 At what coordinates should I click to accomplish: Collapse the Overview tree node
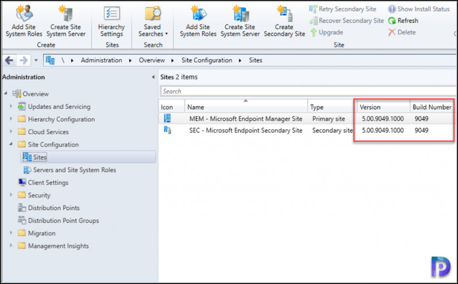coord(5,93)
